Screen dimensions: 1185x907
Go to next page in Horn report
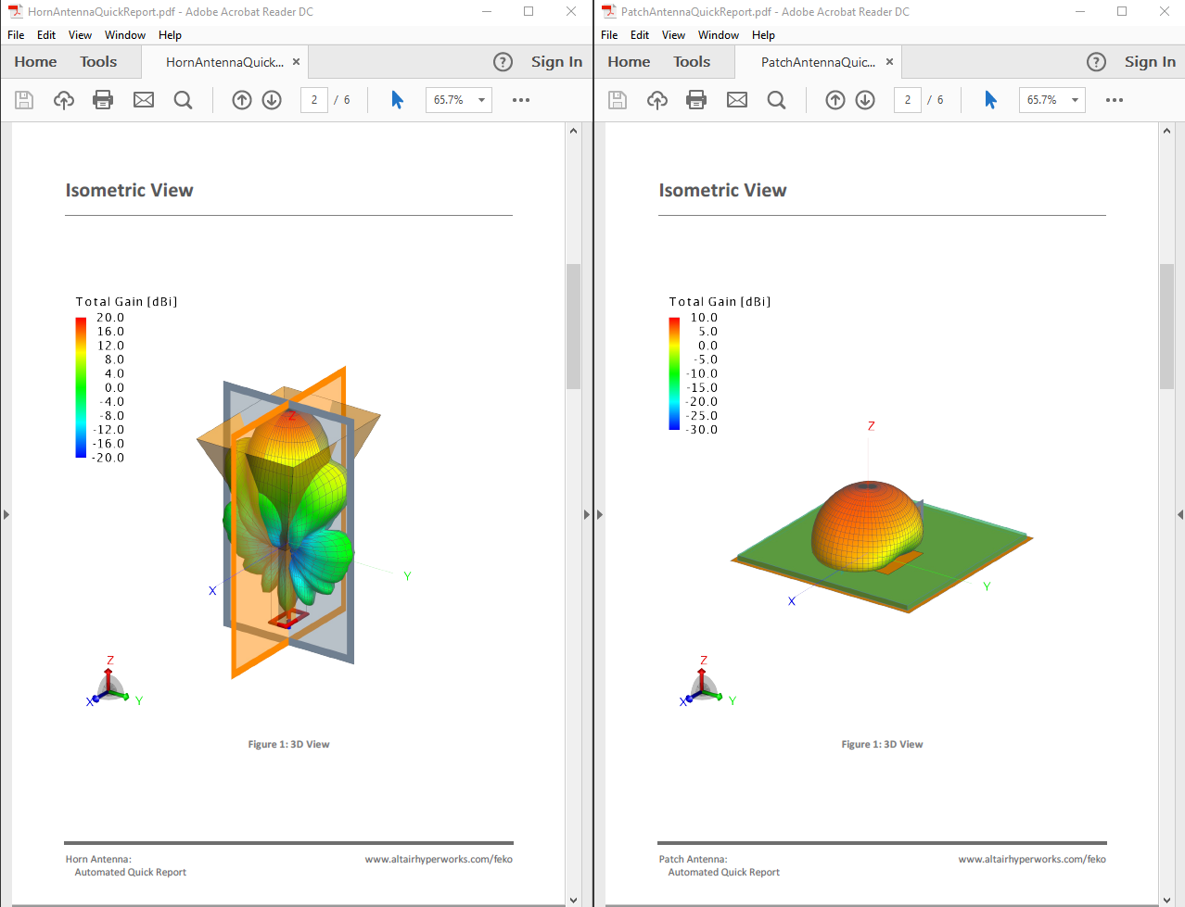click(x=272, y=100)
